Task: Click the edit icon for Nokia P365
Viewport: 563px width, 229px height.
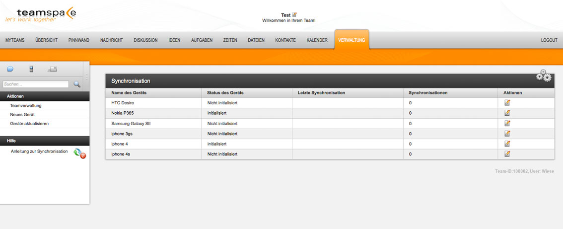Action: (507, 113)
